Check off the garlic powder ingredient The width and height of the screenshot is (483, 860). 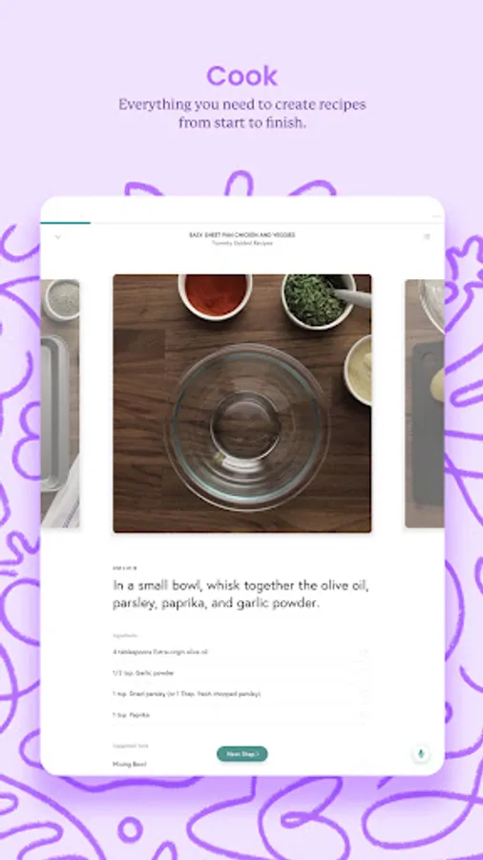(x=364, y=673)
